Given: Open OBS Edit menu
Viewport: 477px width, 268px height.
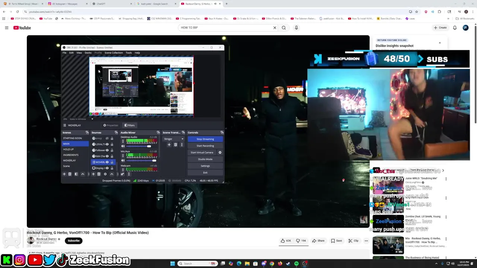Looking at the screenshot, I should (x=71, y=52).
